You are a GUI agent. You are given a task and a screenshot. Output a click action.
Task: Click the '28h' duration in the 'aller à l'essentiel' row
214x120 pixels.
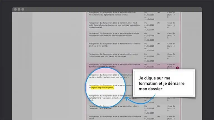pyautogui.click(x=158, y=106)
